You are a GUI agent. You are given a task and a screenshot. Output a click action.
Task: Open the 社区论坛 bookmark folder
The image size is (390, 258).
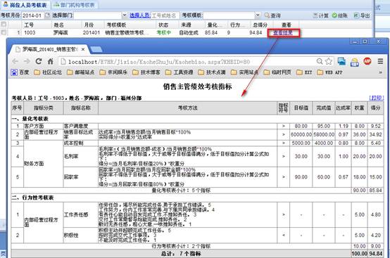coord(48,72)
